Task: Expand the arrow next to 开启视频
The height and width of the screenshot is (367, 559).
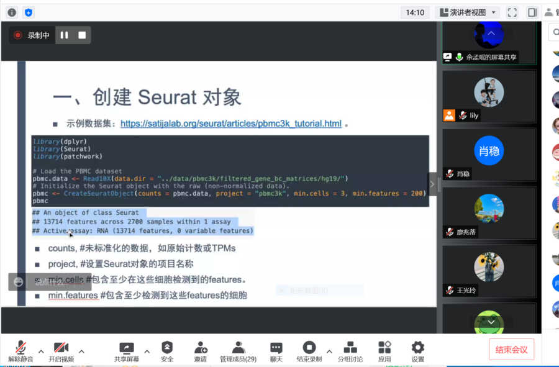Action: (x=81, y=351)
